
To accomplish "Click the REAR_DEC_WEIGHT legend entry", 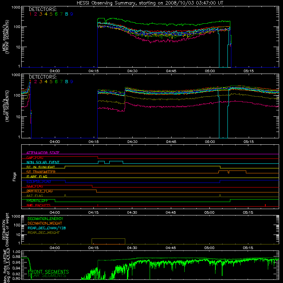I will click(x=44, y=233).
